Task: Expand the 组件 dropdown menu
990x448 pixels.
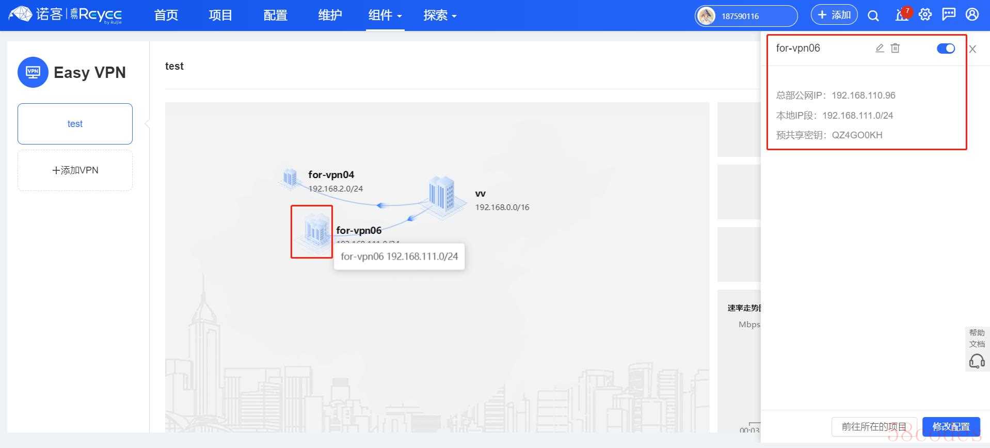Action: tap(385, 15)
